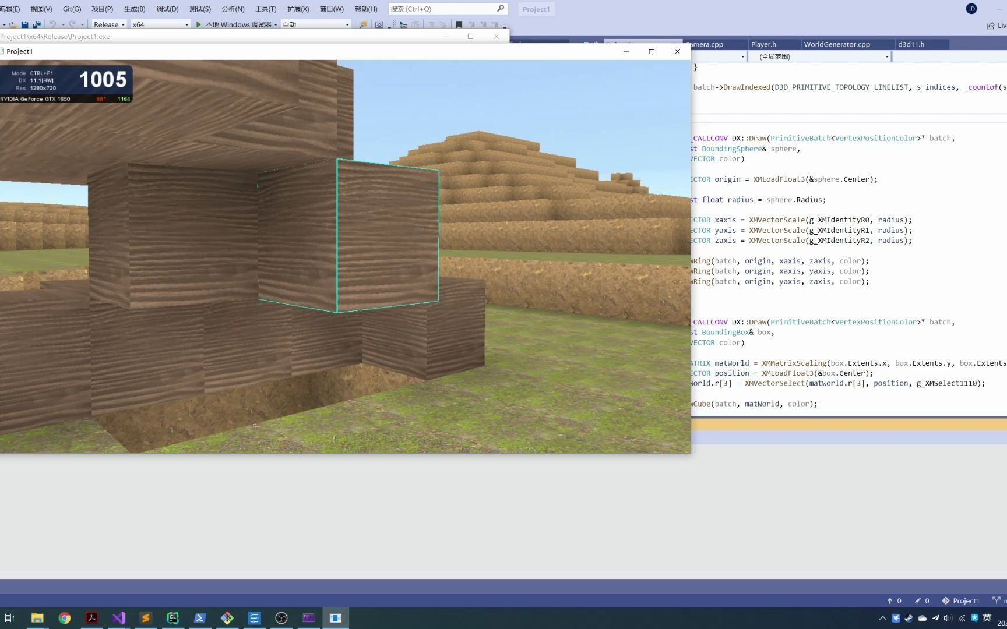Image resolution: width=1007 pixels, height=629 pixels.
Task: Select the Save All toolbar icon
Action: point(36,24)
